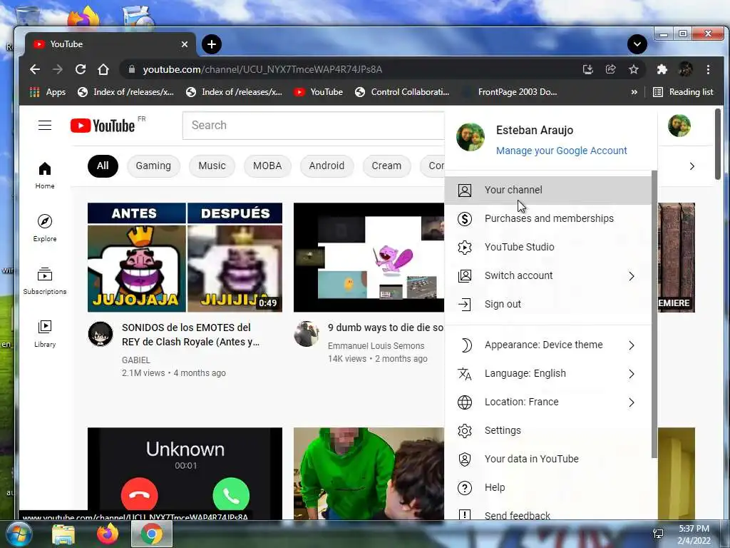Open the Control Collaborati... bookmark

(x=402, y=92)
